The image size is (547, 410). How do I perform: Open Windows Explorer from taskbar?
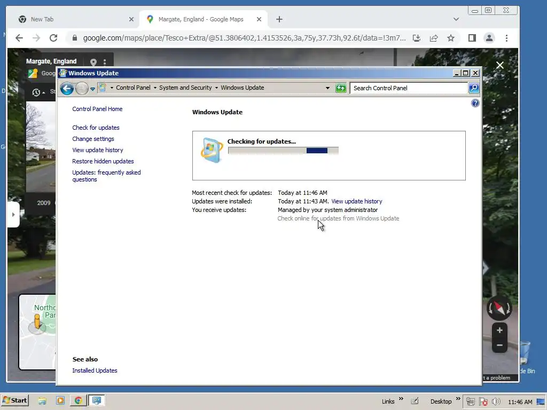coord(42,400)
